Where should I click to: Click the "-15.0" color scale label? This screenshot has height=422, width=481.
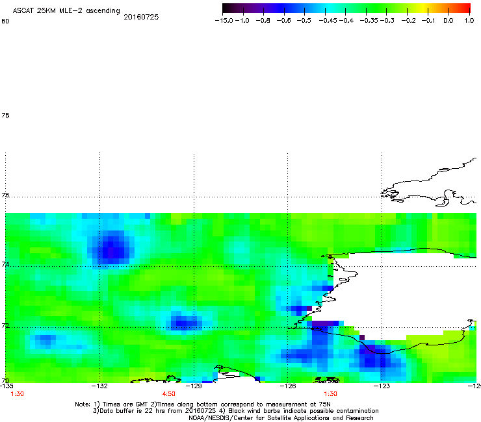click(224, 21)
